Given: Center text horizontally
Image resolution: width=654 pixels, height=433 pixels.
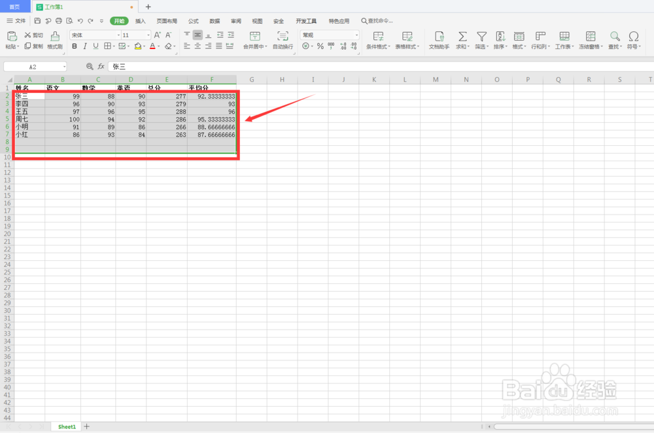Looking at the screenshot, I should 198,46.
